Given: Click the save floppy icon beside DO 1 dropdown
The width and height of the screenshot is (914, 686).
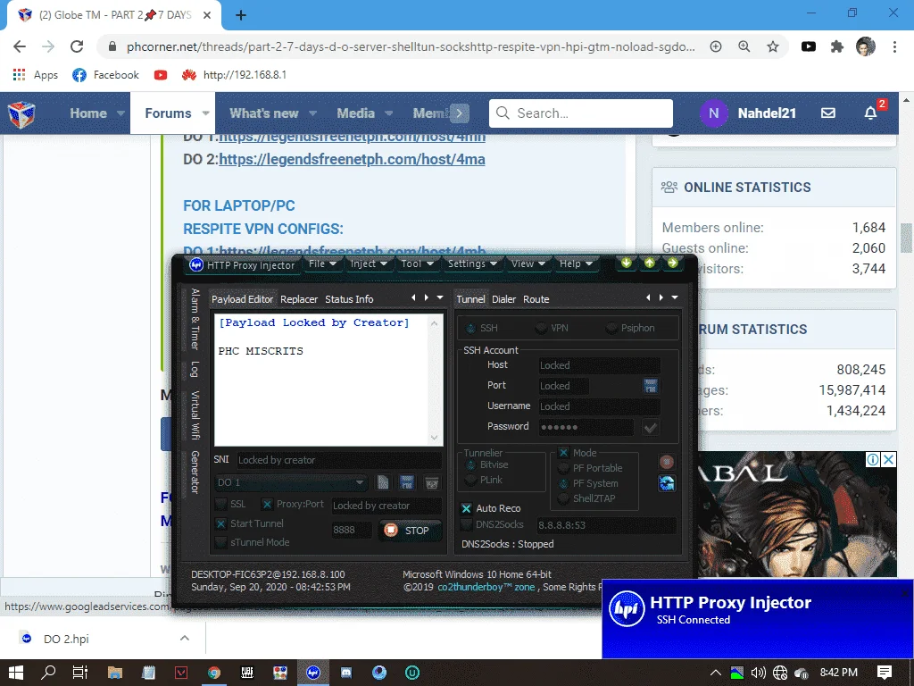Looking at the screenshot, I should coord(407,482).
